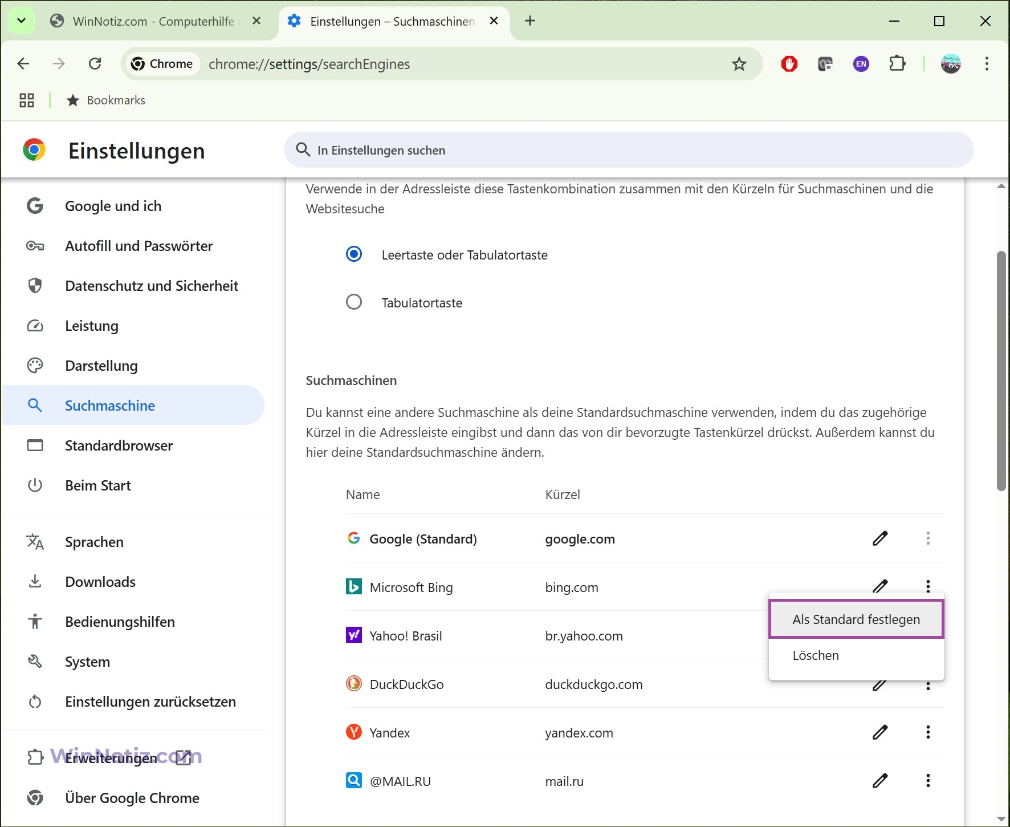
Task: Reload the settings page
Action: 95,64
